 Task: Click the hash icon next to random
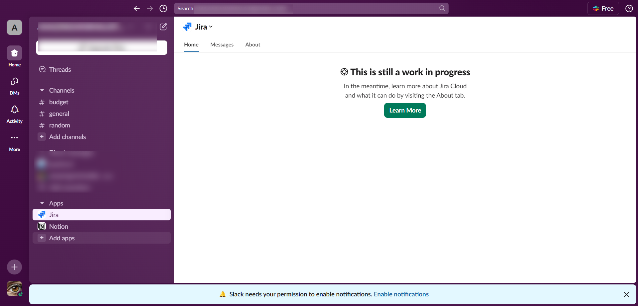point(42,125)
